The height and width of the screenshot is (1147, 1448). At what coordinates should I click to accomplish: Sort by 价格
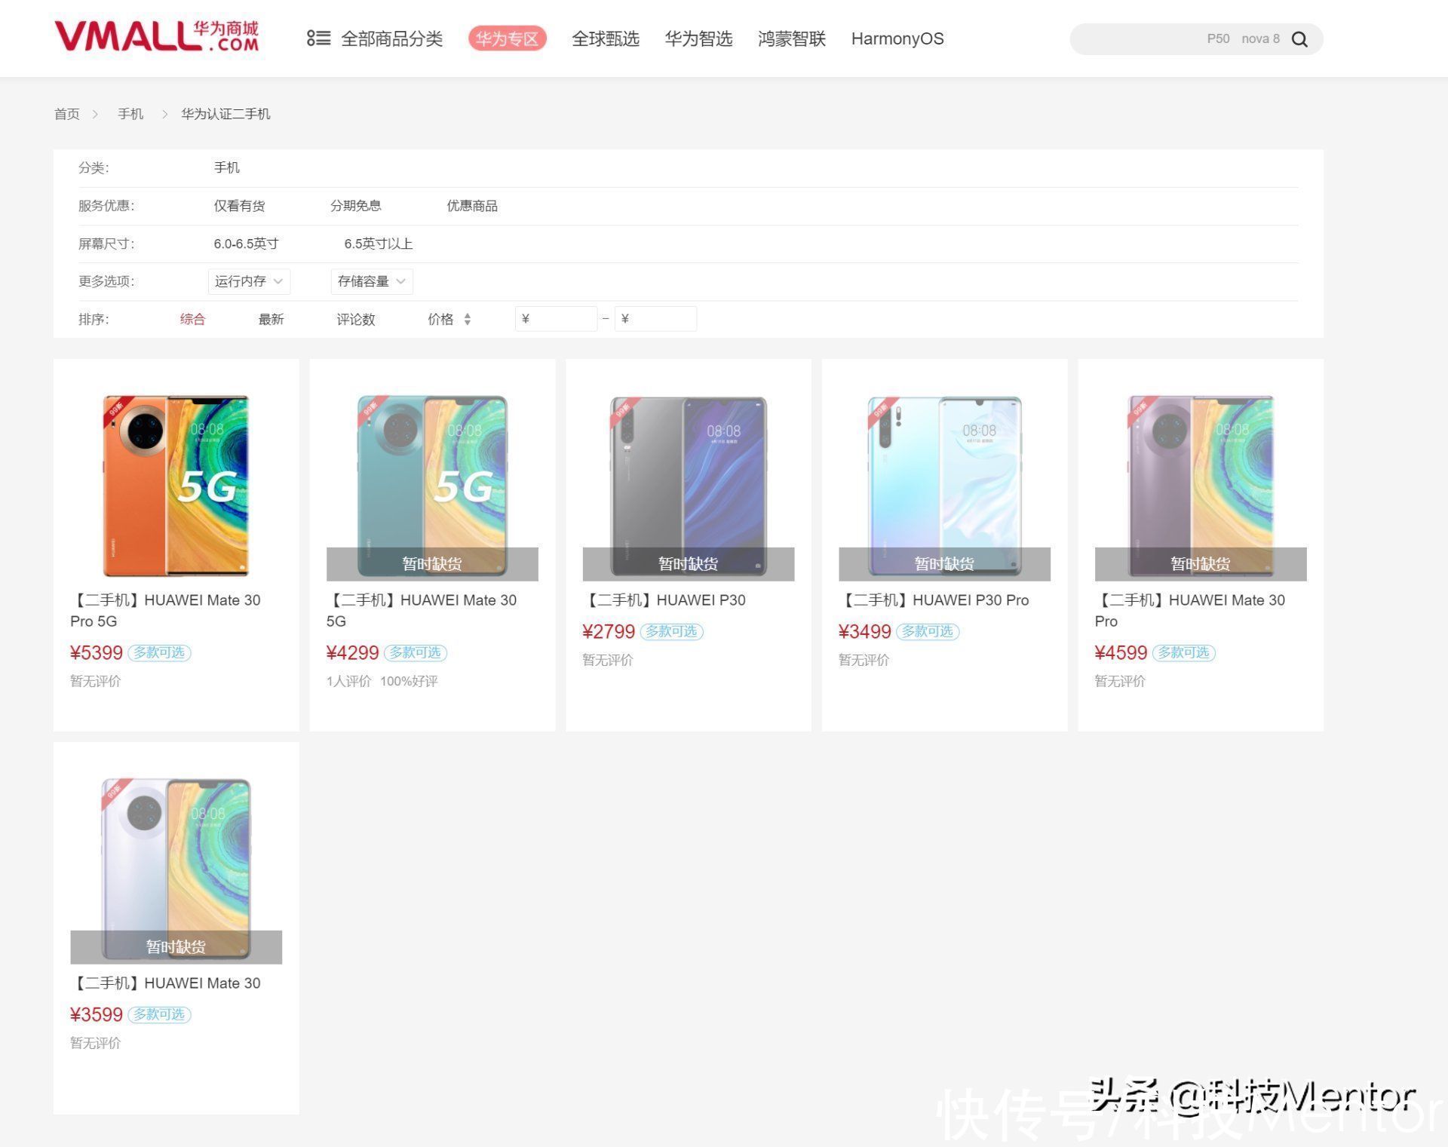click(x=440, y=319)
